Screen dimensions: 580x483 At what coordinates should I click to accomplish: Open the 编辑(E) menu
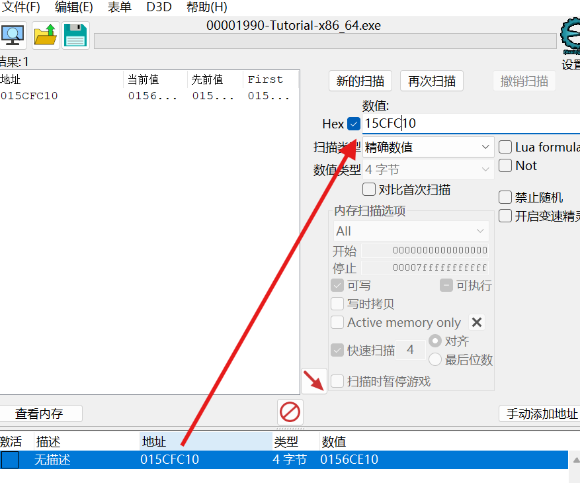[x=73, y=7]
